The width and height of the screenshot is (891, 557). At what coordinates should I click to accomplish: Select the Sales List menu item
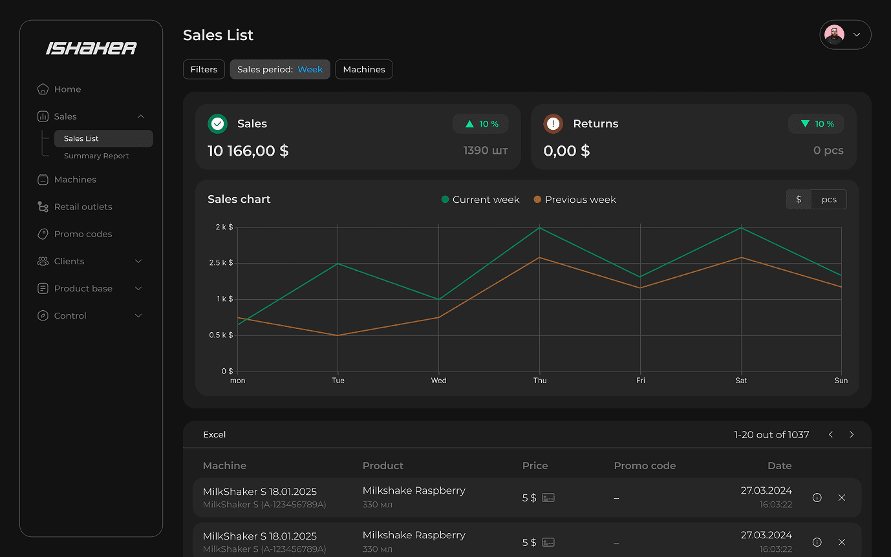80,138
